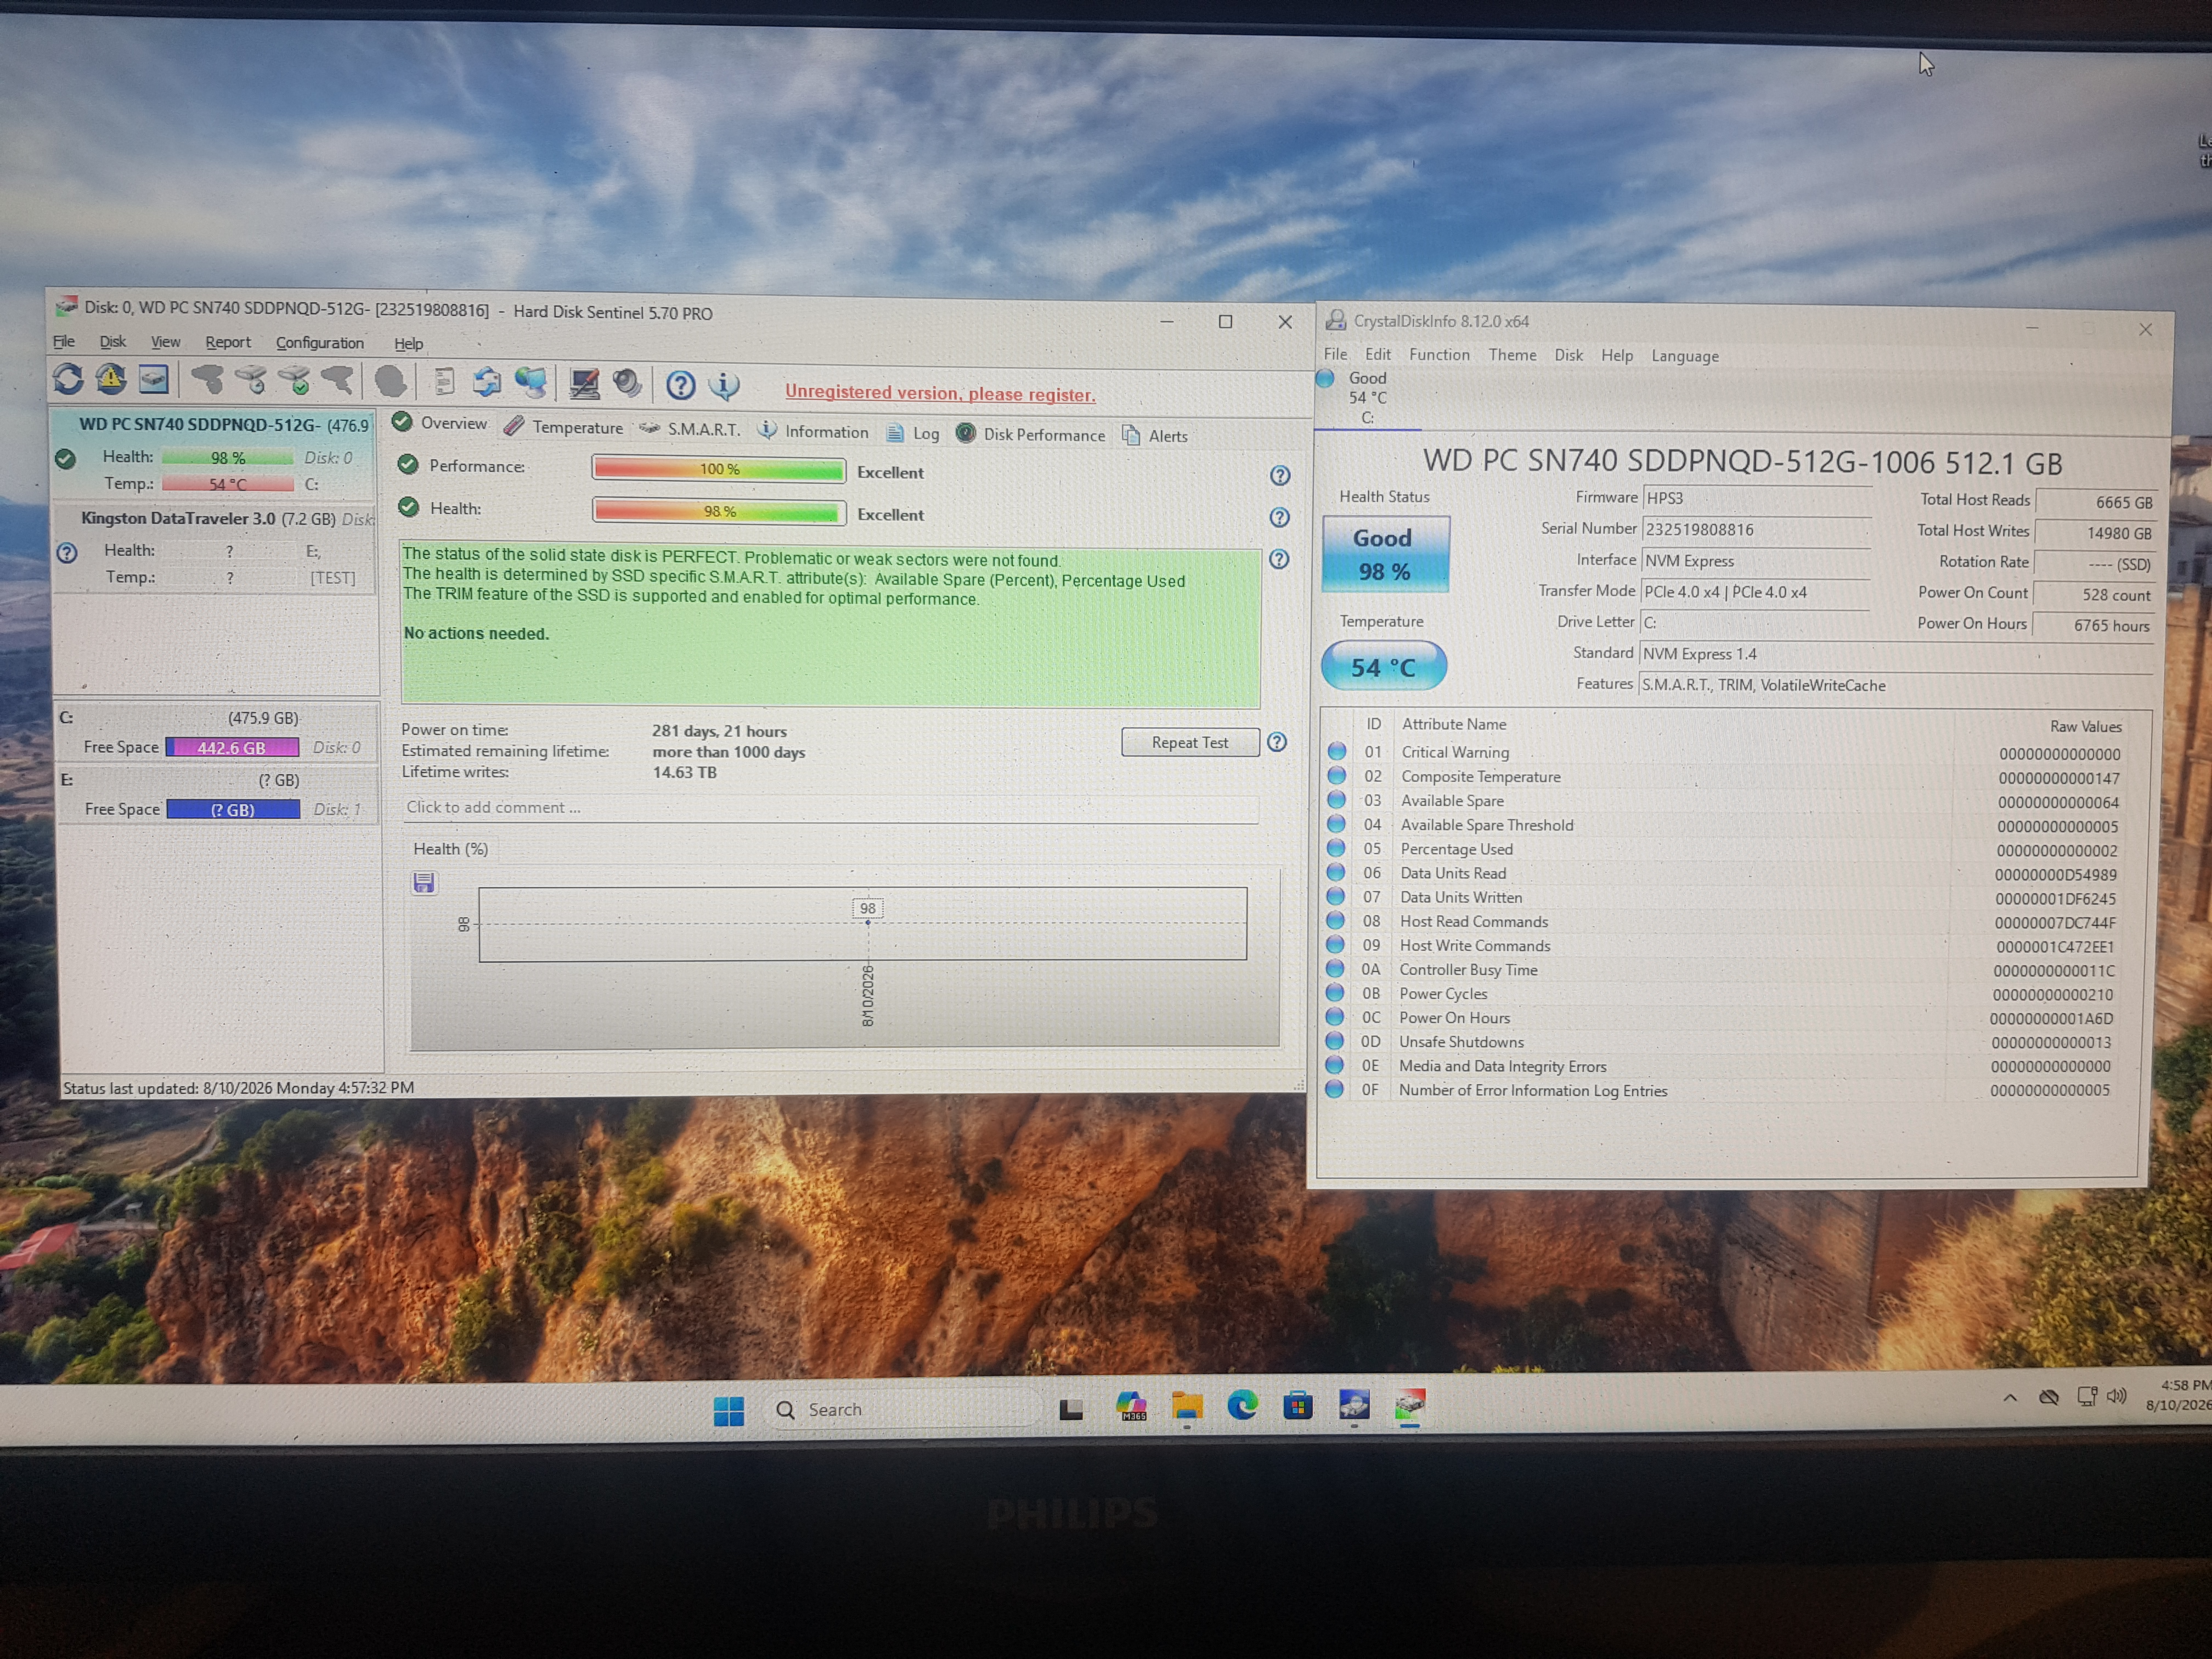Open the Configuration menu in Hard Disk Sentinel
Viewport: 2212px width, 1659px height.
(x=320, y=343)
